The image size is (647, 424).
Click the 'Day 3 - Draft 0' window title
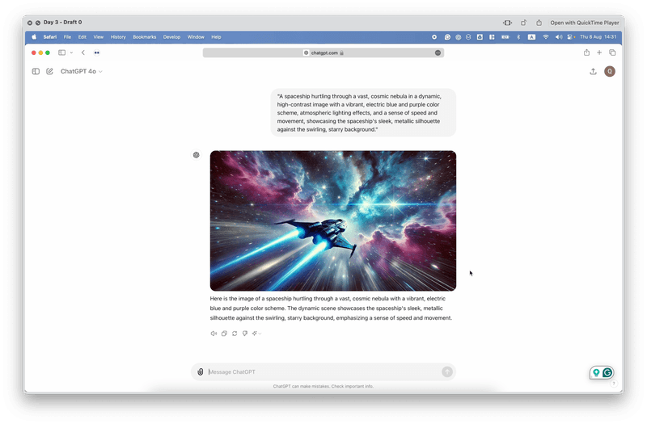click(63, 23)
